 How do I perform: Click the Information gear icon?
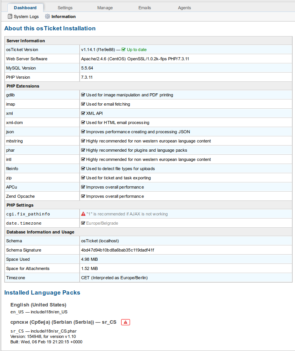(x=47, y=17)
